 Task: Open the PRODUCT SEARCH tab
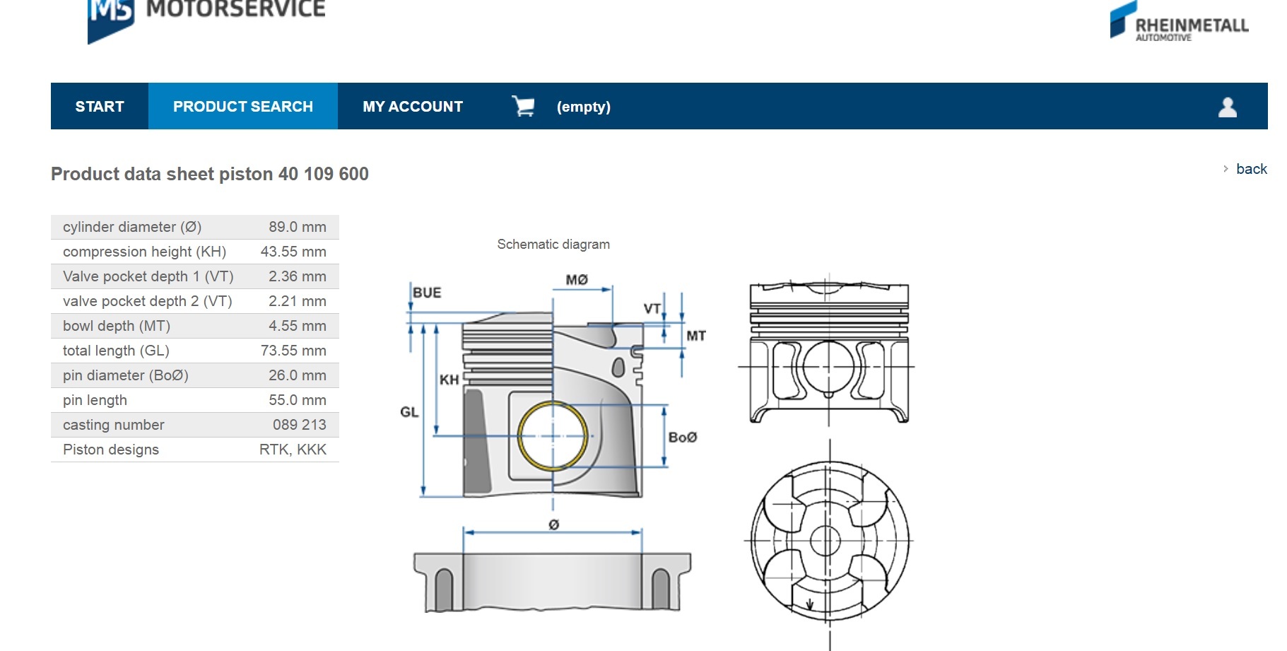[x=242, y=106]
